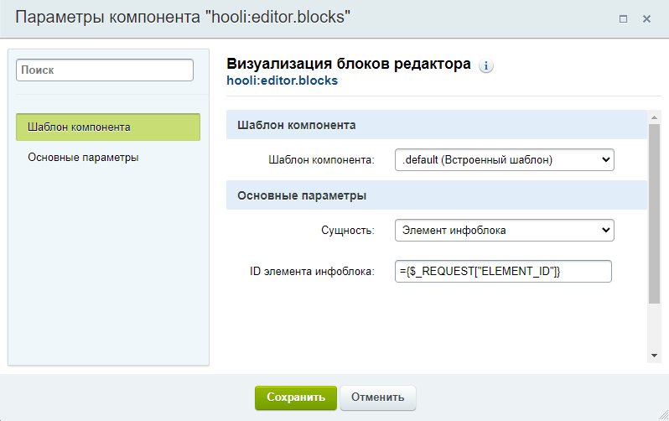Image resolution: width=669 pixels, height=421 pixels.
Task: Expand the "Элемент инфоблока" entity dropdown
Action: (504, 230)
